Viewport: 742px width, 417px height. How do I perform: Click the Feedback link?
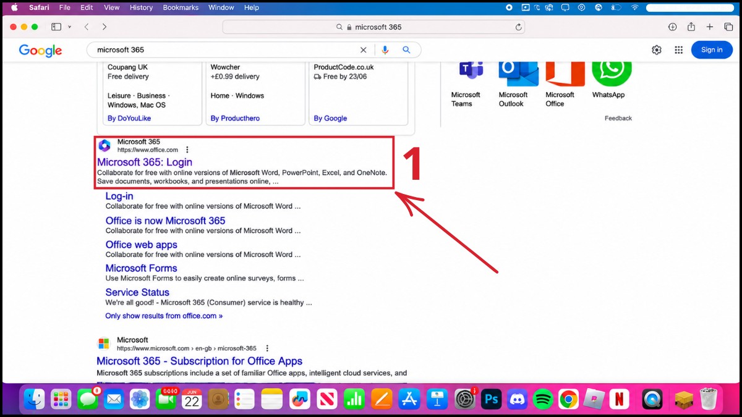pyautogui.click(x=618, y=118)
